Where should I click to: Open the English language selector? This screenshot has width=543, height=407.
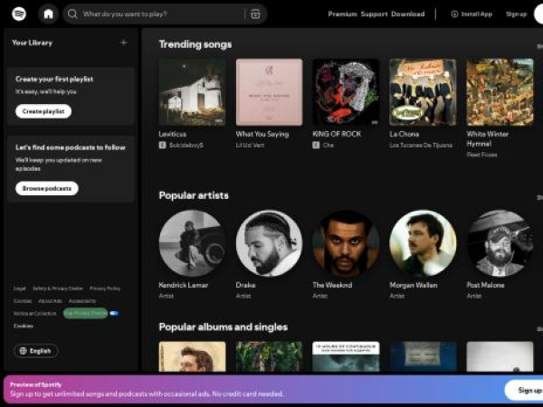[x=35, y=351]
